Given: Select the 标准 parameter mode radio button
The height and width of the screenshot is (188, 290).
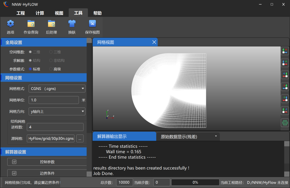Looking at the screenshot, I should point(30,69).
